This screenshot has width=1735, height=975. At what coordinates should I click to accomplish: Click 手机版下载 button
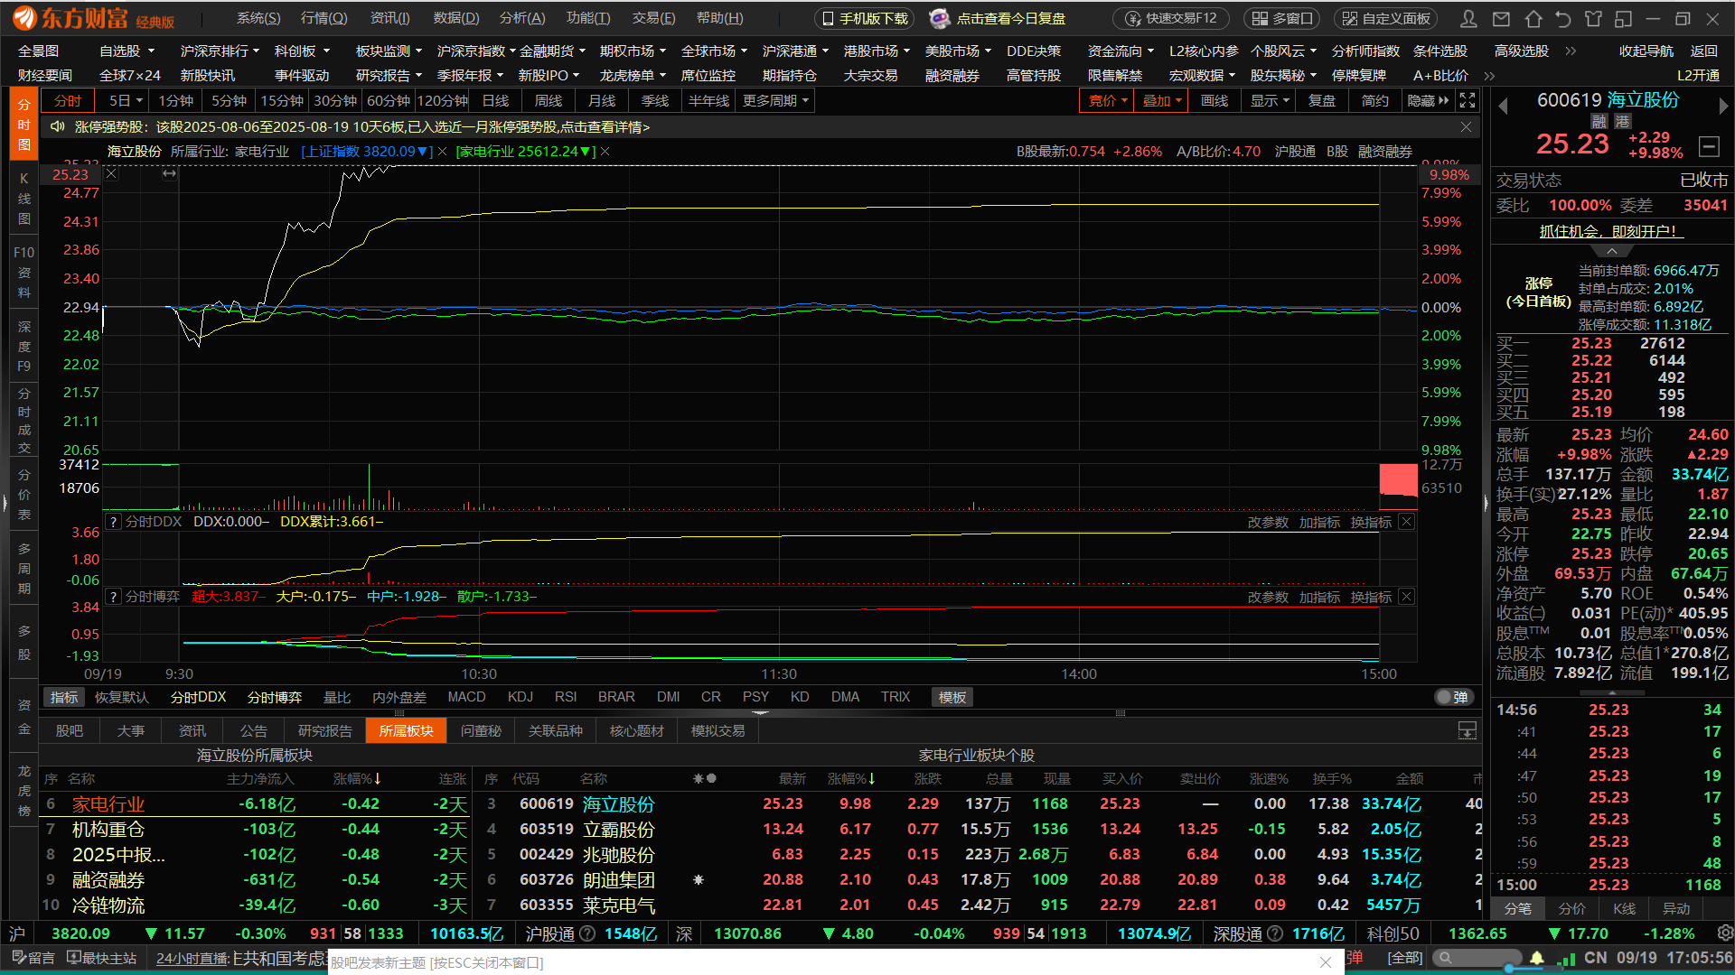(x=865, y=18)
